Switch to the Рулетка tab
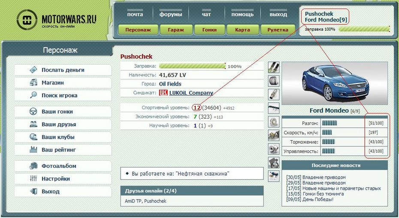The height and width of the screenshot is (218, 399). pyautogui.click(x=278, y=30)
